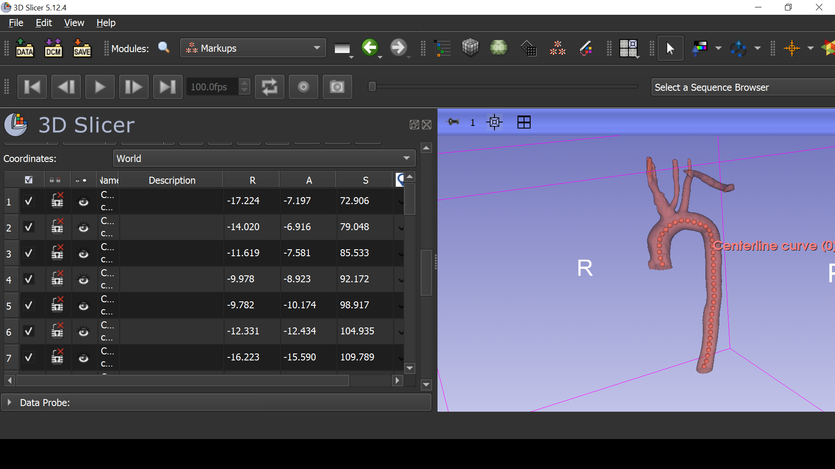Click the 100.0fps frame rate field
The width and height of the screenshot is (835, 469).
click(212, 87)
